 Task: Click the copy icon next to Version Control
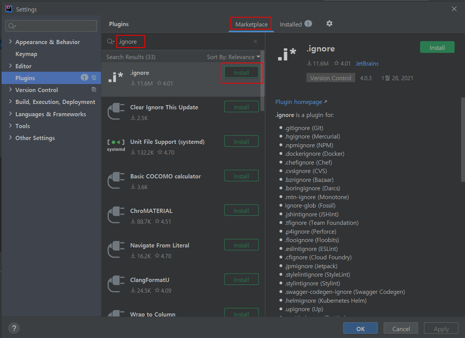94,89
